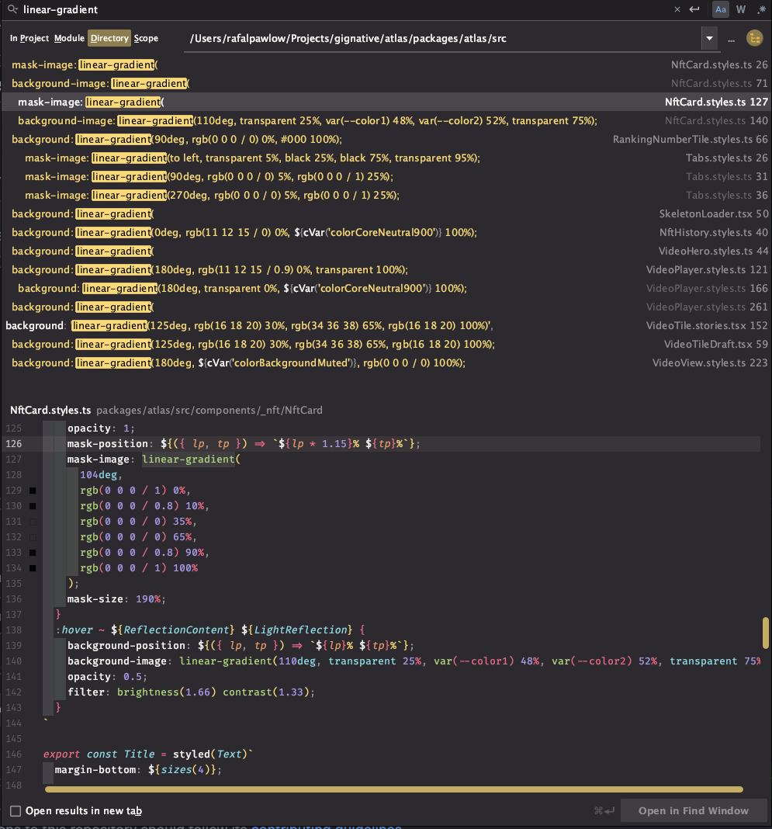Select VideoView.styles.ts 223 result row
The image size is (772, 829).
(386, 362)
